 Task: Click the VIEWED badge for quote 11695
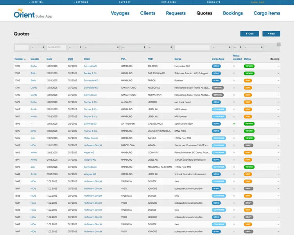(x=249, y=131)
